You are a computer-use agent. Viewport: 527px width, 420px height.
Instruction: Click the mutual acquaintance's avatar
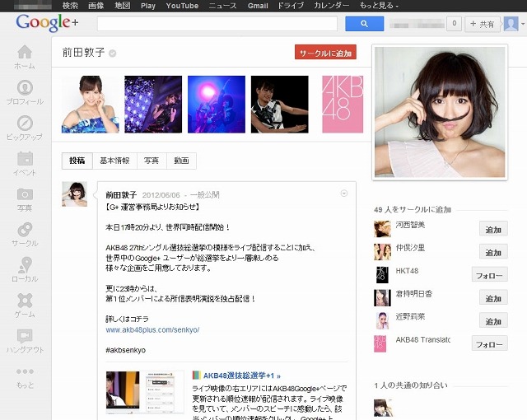[x=383, y=408]
